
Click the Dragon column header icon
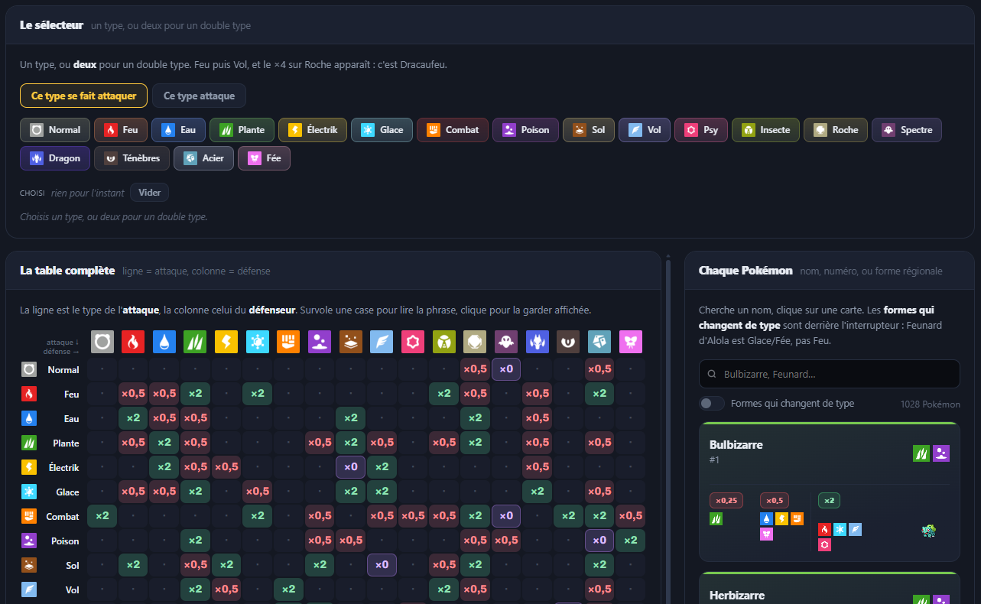[537, 342]
